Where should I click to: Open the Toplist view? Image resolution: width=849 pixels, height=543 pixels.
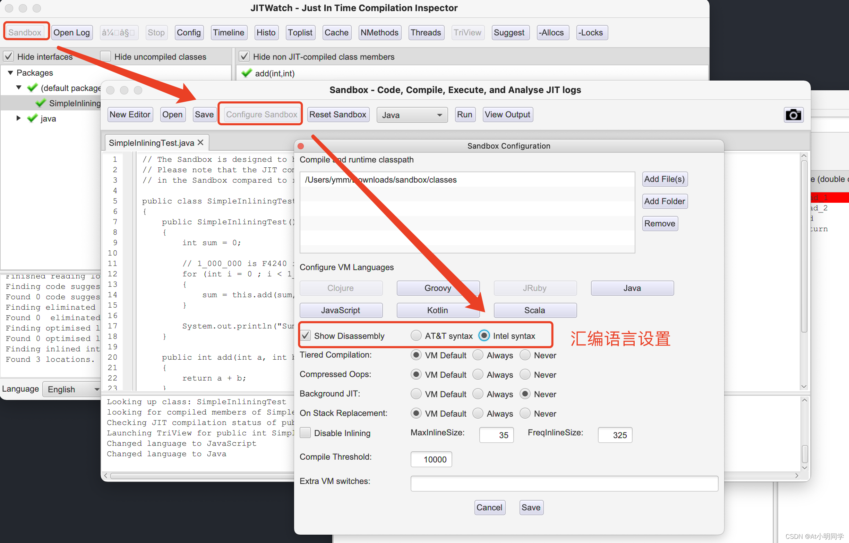pos(300,33)
